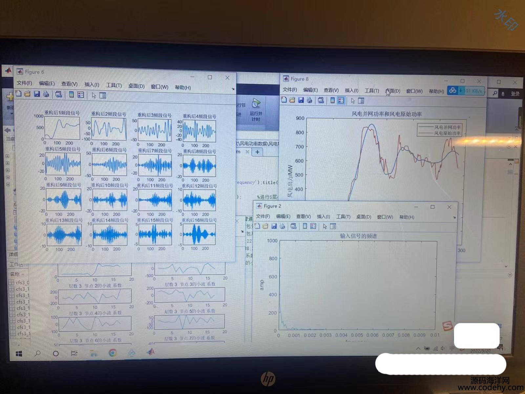Open Windows taskbar search
This screenshot has height=394, width=525.
37,354
